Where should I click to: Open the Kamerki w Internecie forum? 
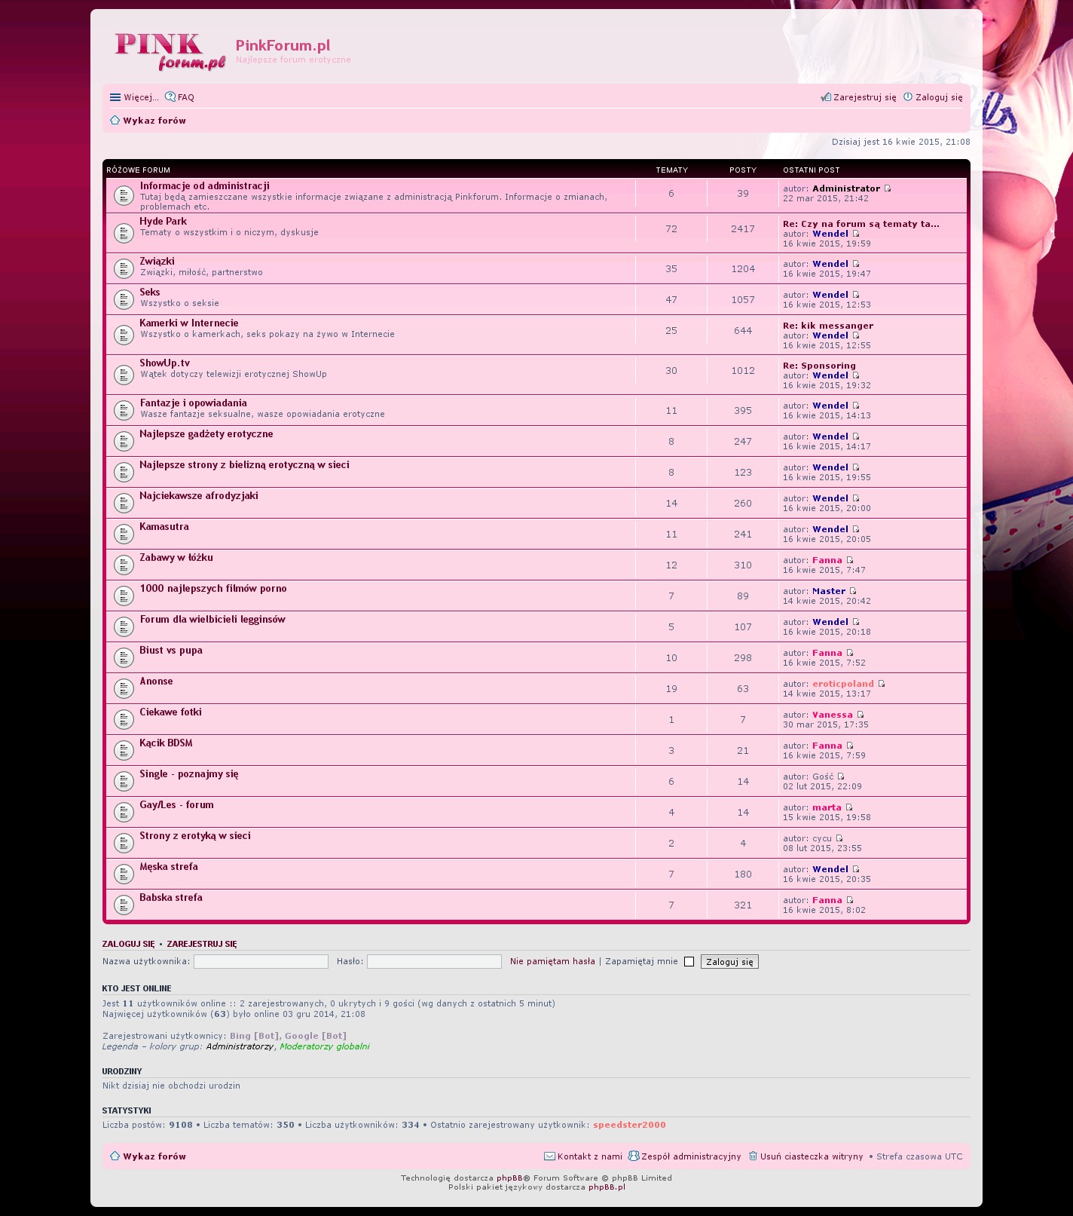[x=189, y=323]
